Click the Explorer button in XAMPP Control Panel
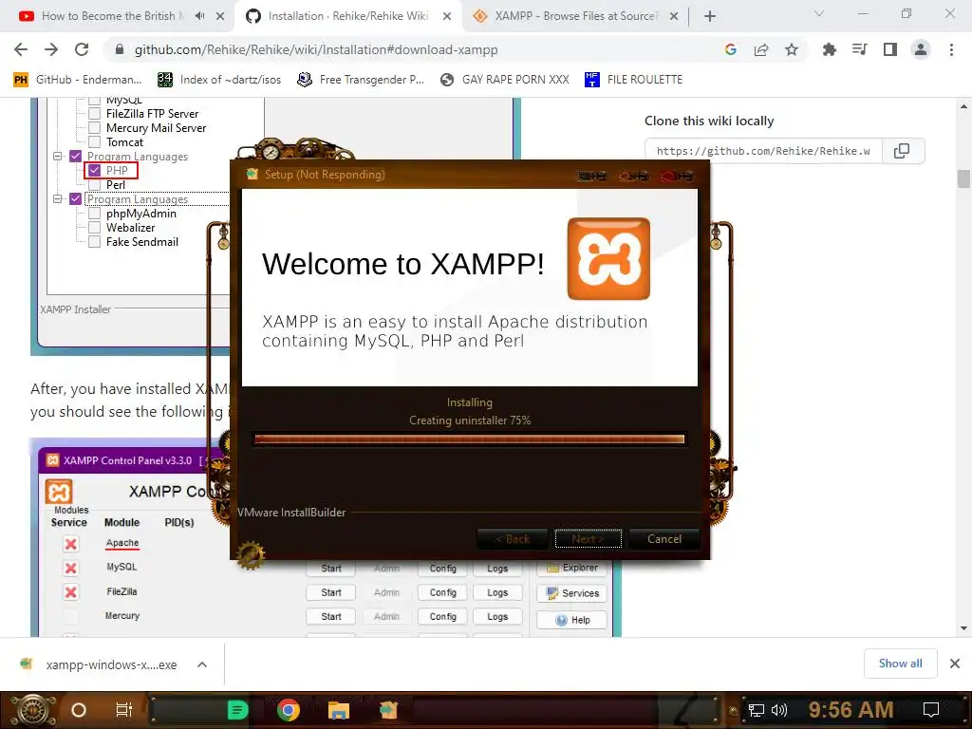The image size is (972, 729). [572, 568]
